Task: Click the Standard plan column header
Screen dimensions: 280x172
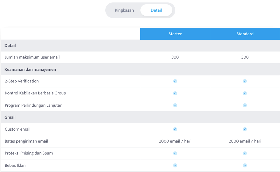Action: coord(245,34)
